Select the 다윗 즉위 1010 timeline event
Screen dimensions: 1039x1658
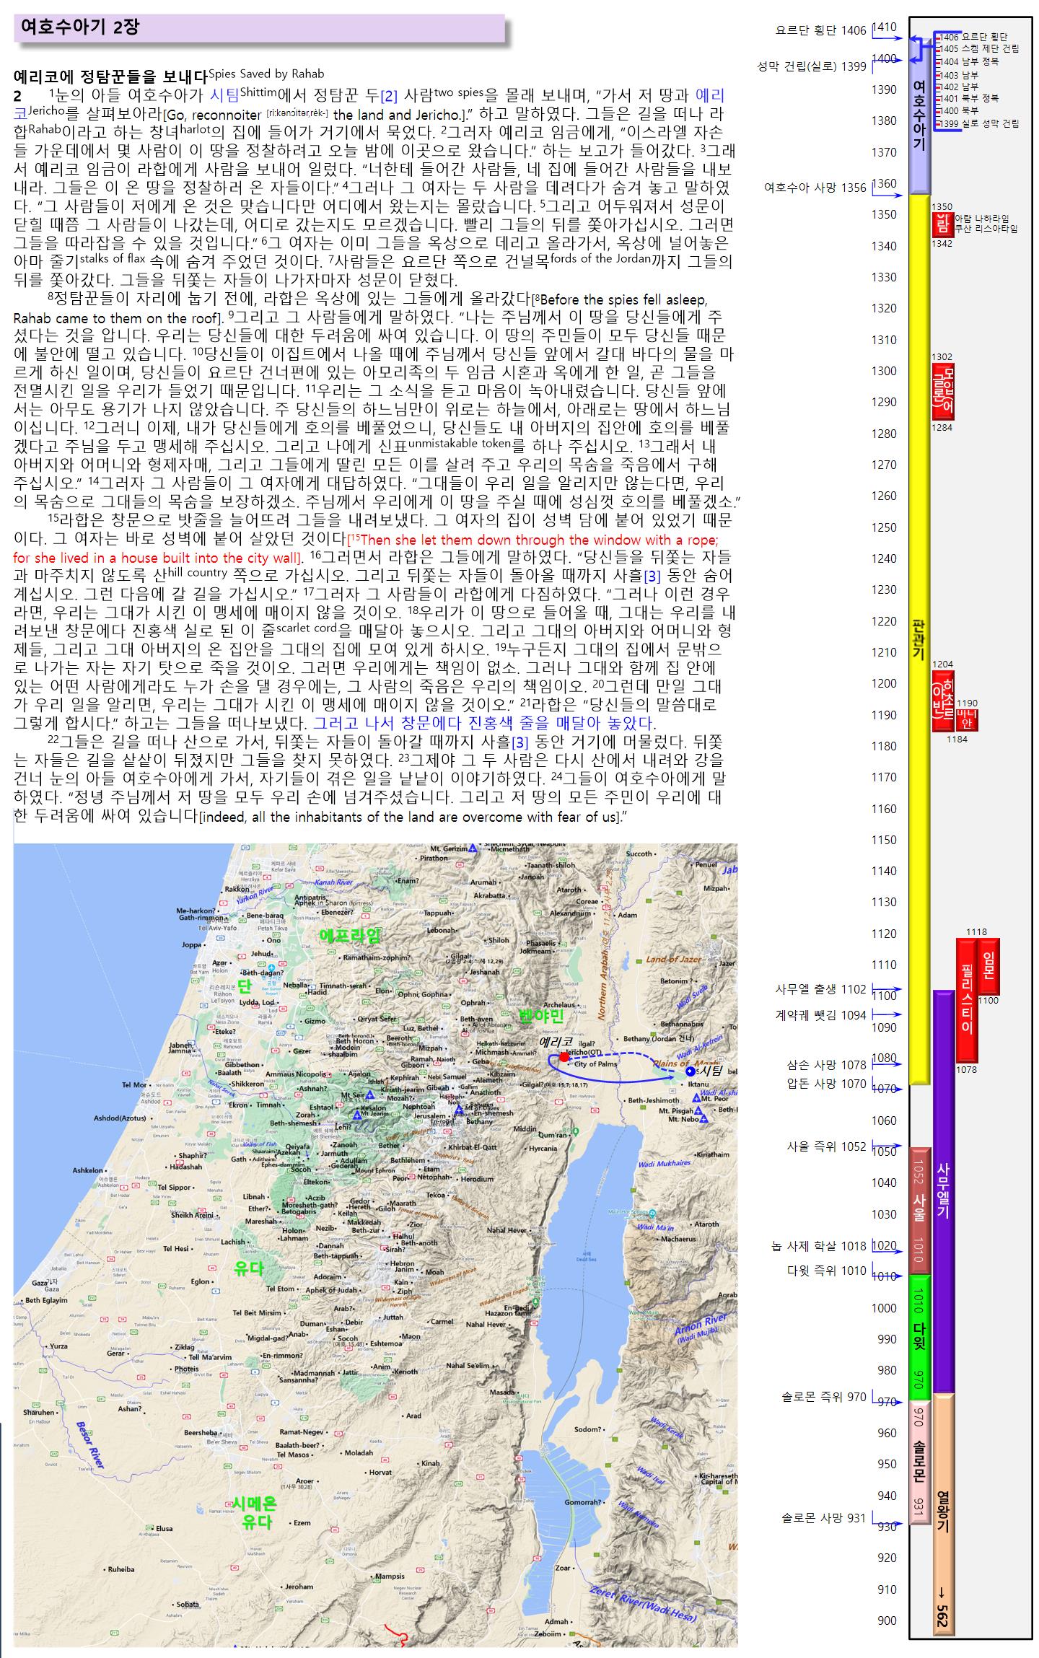(826, 1271)
